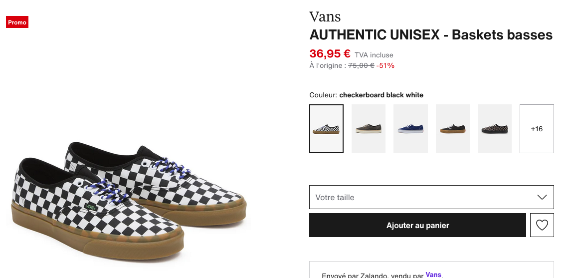Select the checkerboard black white color swatch
Viewport: 579px width, 278px height.
point(326,129)
